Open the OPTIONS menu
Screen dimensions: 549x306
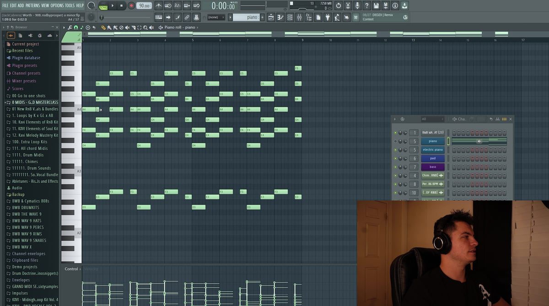click(57, 5)
